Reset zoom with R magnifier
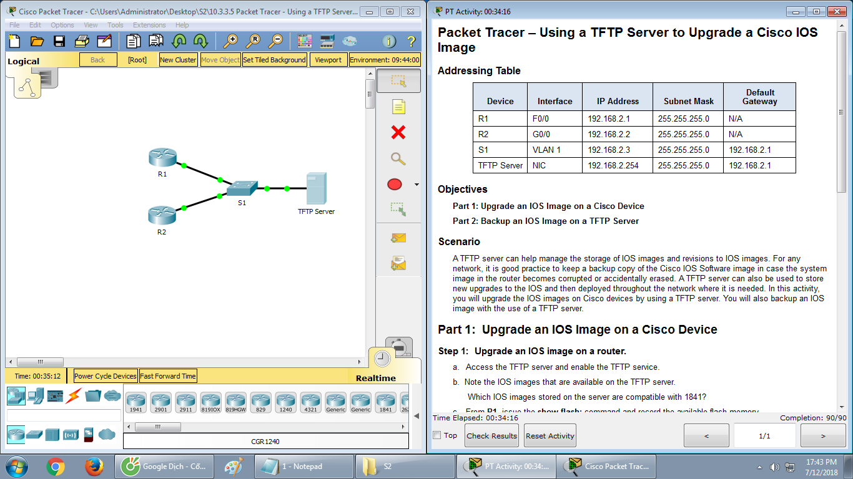853x479 pixels. pyautogui.click(x=253, y=41)
